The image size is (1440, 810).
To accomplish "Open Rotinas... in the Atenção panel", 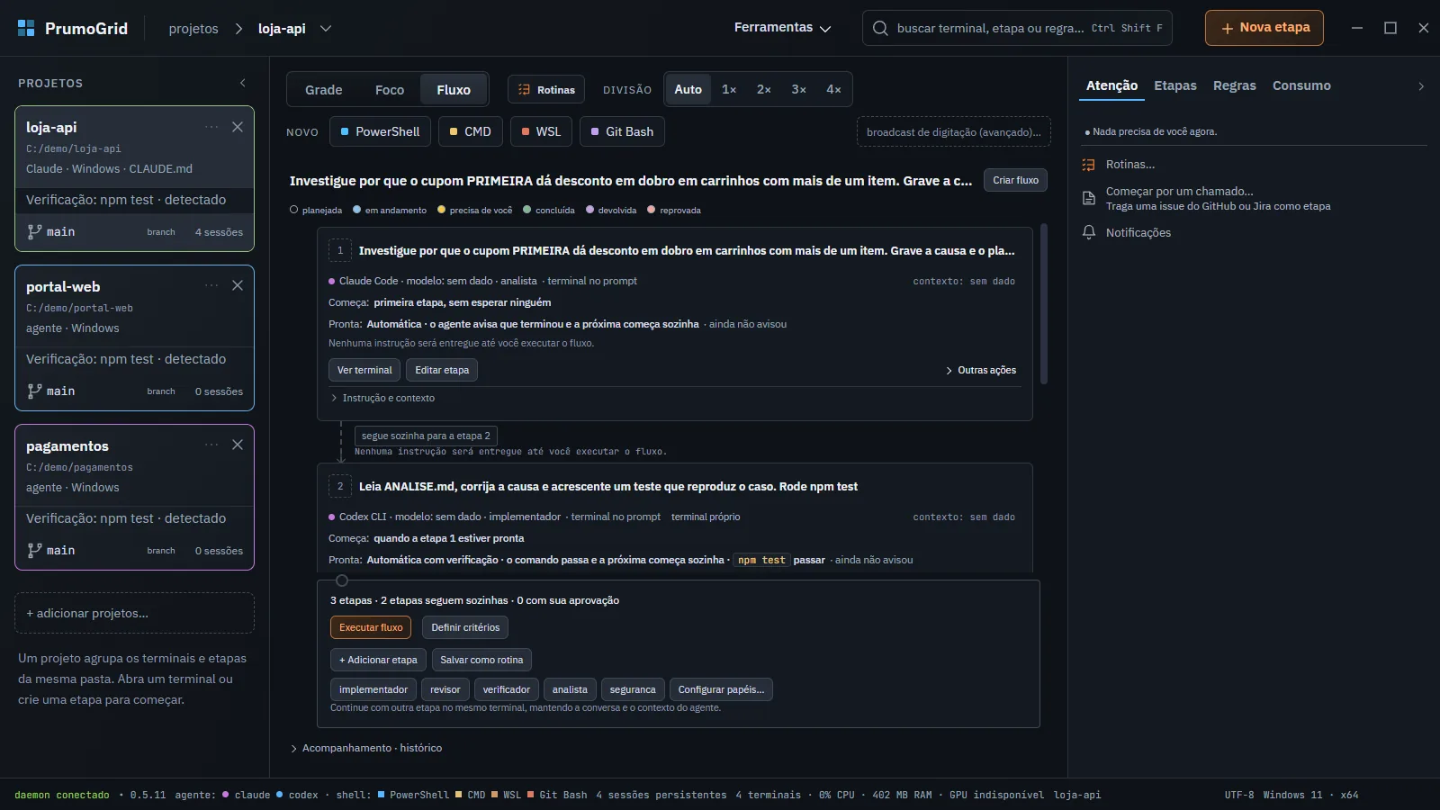I will [1129, 164].
